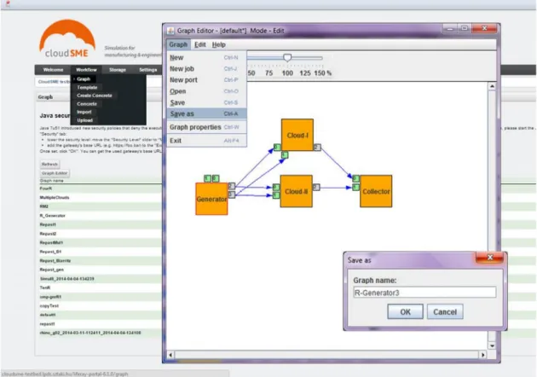Click Cloud-II's upper green input port

(276, 187)
